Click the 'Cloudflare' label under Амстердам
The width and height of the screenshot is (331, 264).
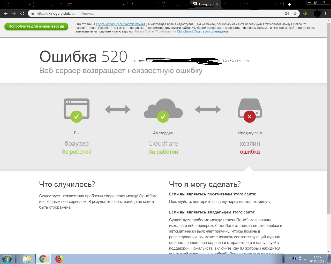(x=163, y=143)
